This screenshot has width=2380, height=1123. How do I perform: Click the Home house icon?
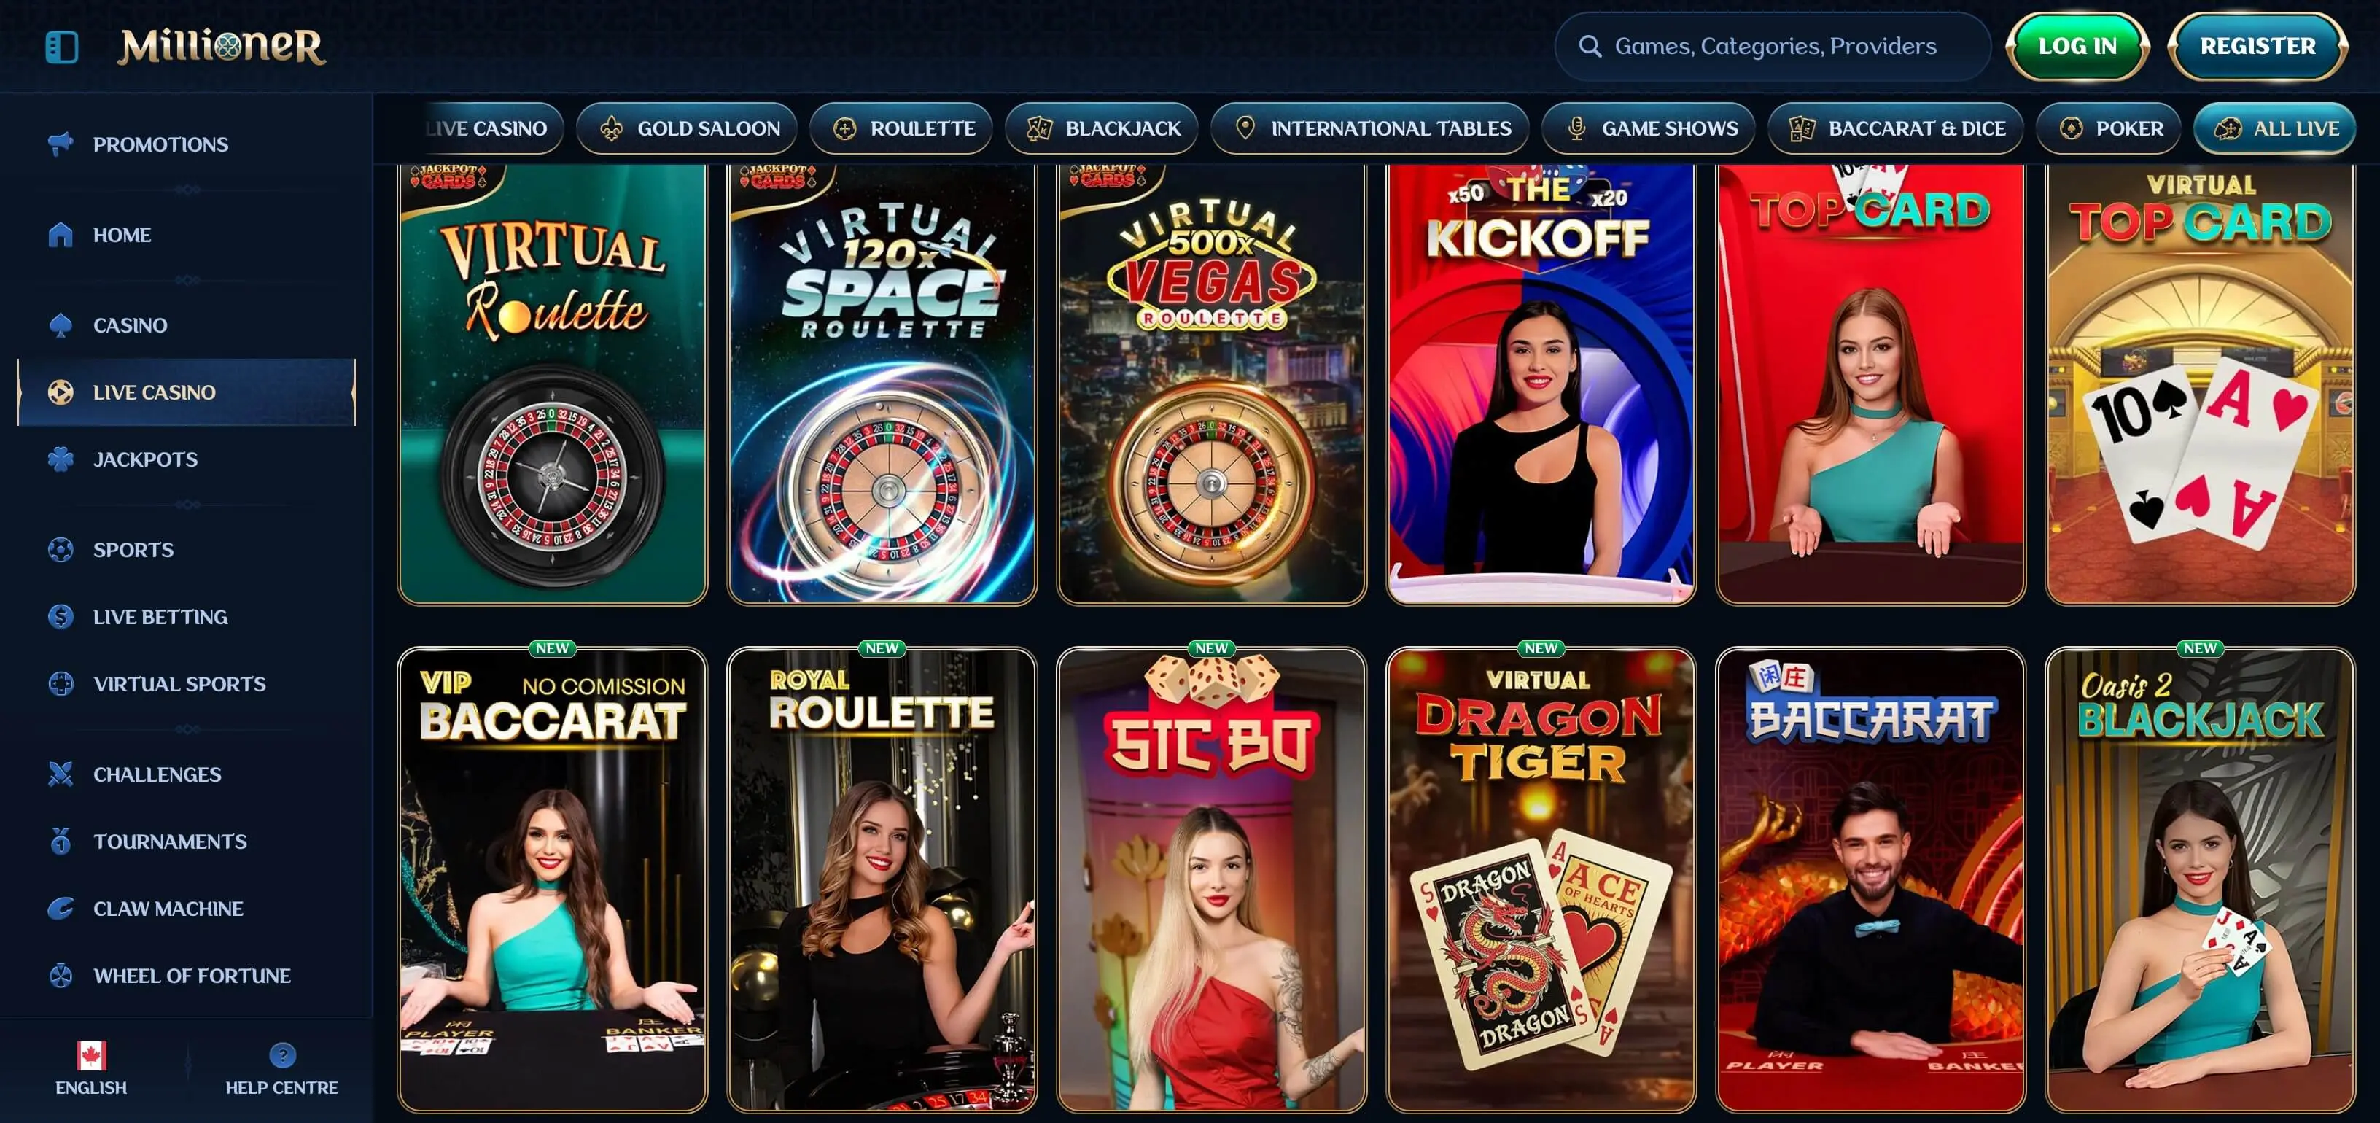(61, 235)
